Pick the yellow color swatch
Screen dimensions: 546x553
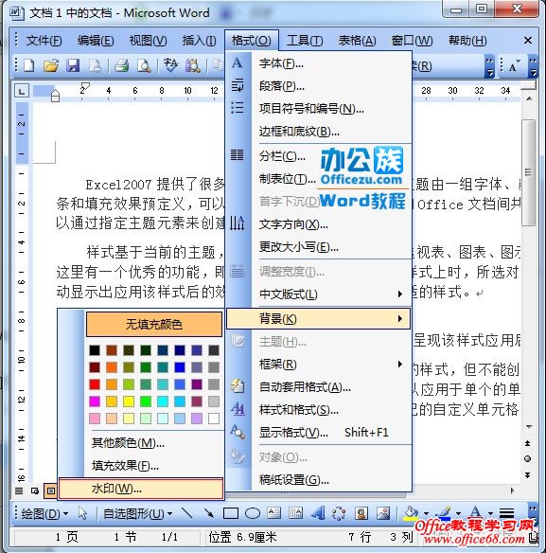pyautogui.click(x=129, y=401)
